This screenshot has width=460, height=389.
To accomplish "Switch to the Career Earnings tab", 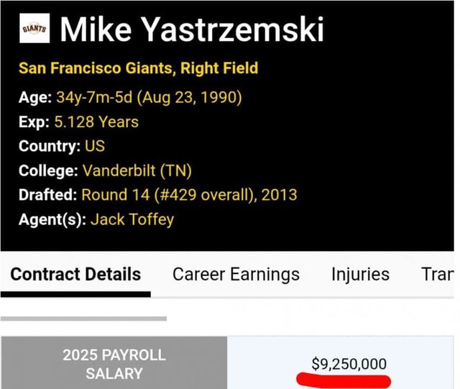I will pyautogui.click(x=236, y=274).
